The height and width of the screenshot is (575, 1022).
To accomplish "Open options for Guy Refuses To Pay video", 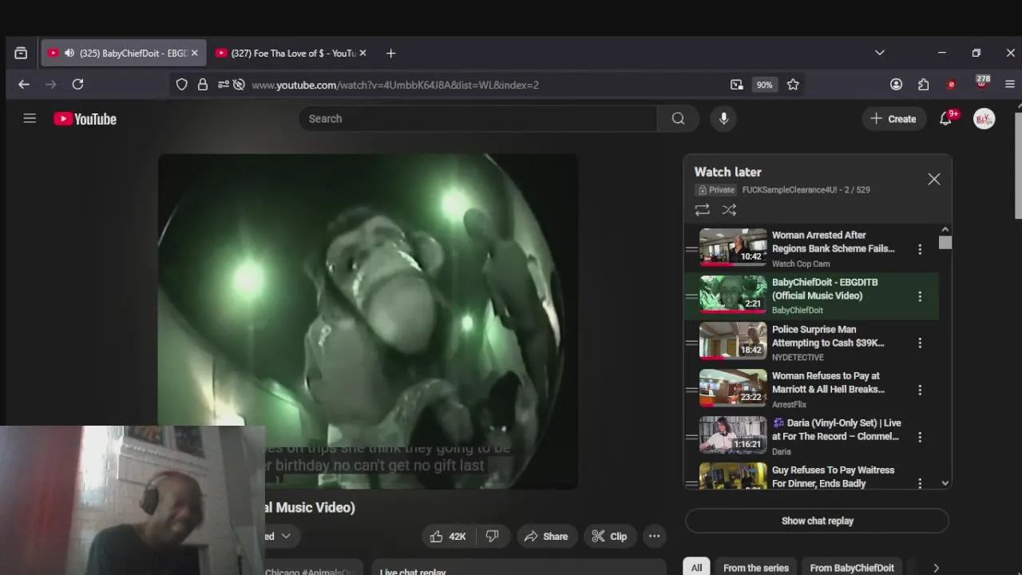I will click(920, 483).
